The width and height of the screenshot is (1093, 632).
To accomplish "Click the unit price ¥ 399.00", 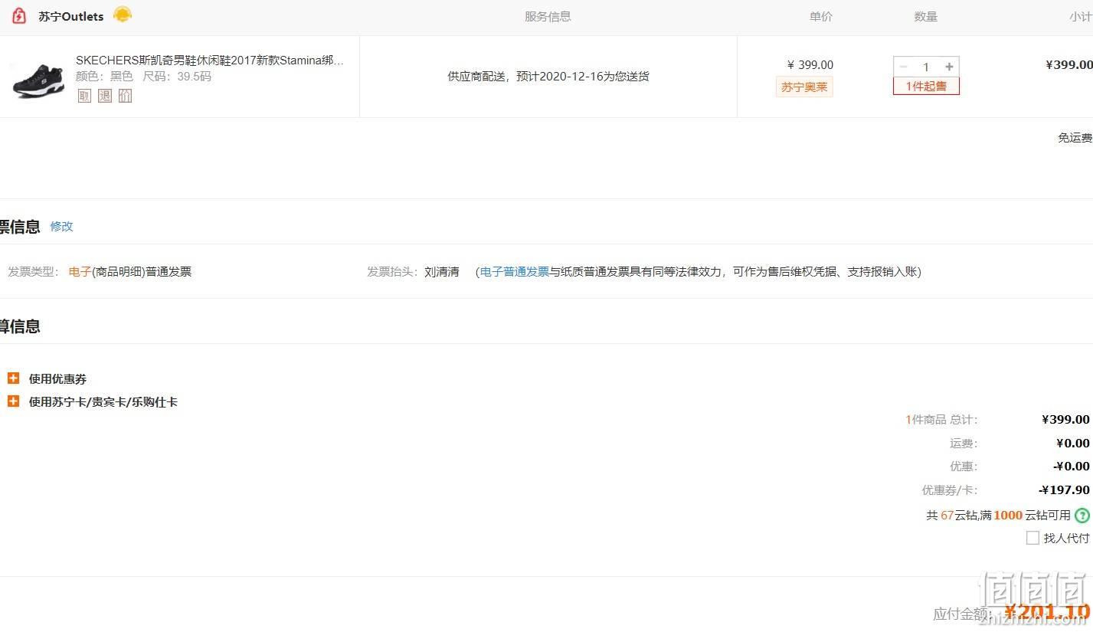I will 810,65.
